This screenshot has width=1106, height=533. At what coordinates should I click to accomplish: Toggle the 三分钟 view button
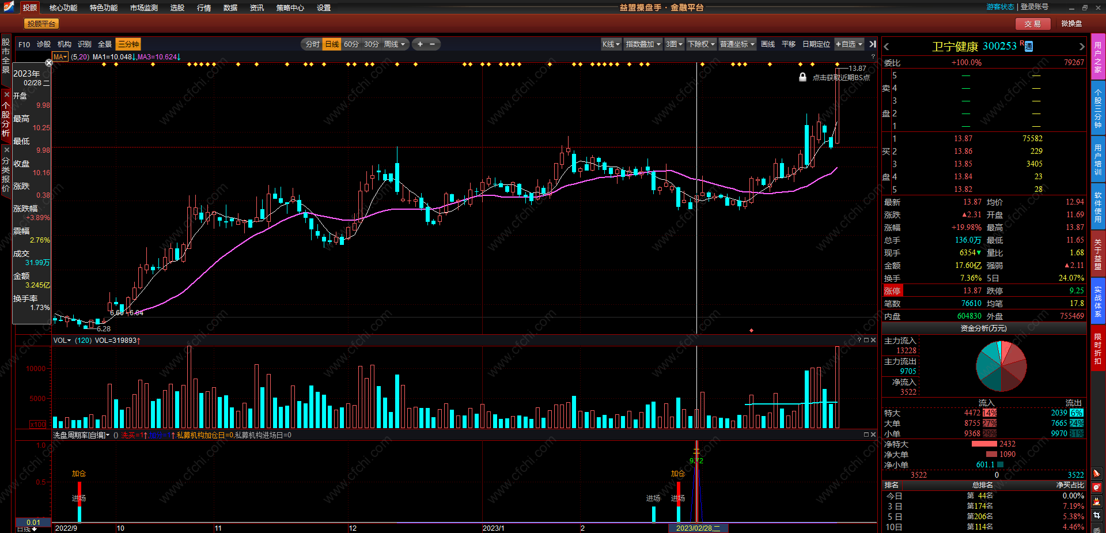pyautogui.click(x=128, y=44)
